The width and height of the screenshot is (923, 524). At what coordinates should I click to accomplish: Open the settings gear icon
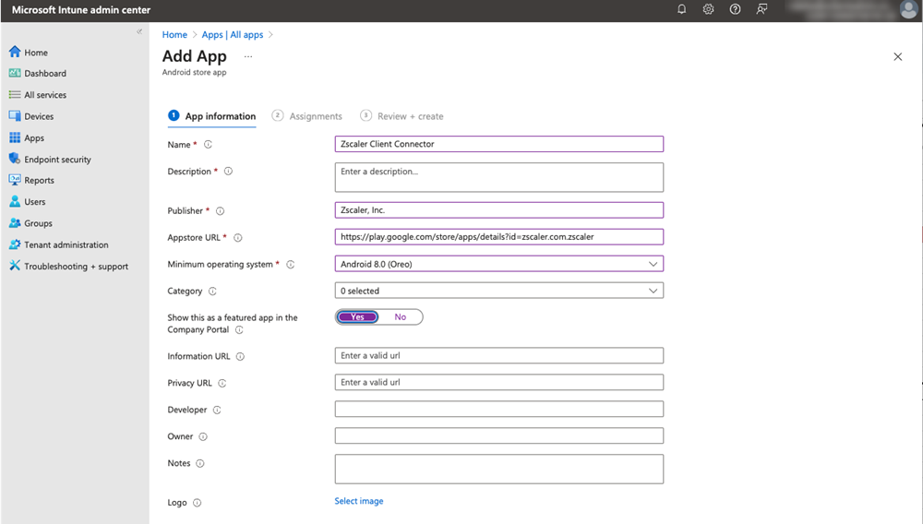708,9
